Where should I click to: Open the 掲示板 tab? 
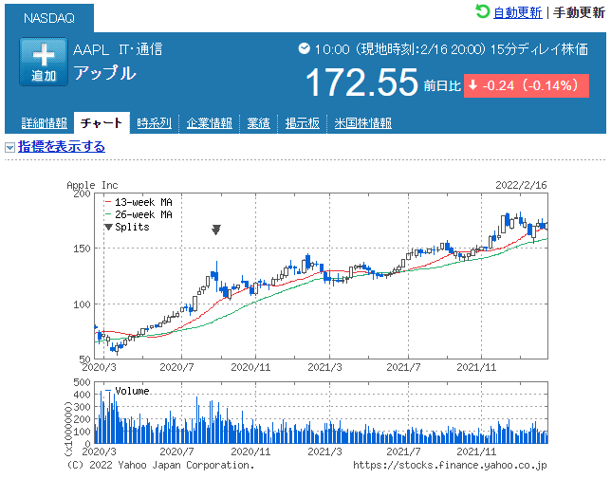[302, 123]
